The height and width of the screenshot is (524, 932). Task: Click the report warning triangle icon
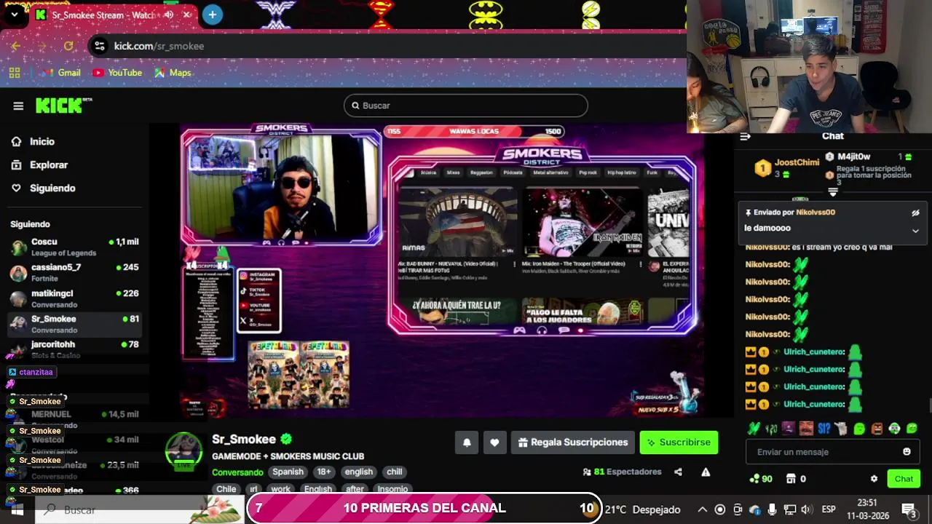click(706, 472)
